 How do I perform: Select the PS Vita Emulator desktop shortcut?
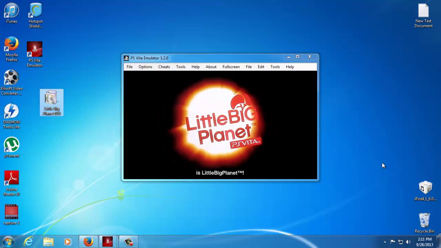pyautogui.click(x=34, y=54)
